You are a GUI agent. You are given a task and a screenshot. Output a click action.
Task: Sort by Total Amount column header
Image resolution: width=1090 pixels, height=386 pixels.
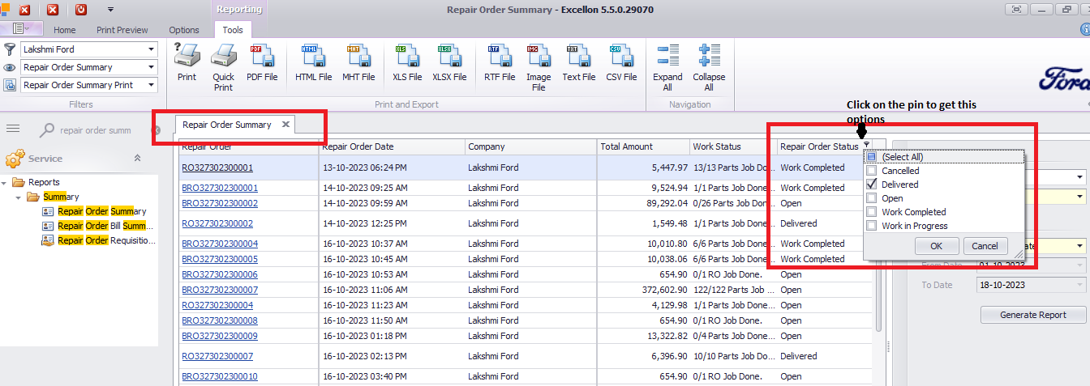click(x=643, y=146)
